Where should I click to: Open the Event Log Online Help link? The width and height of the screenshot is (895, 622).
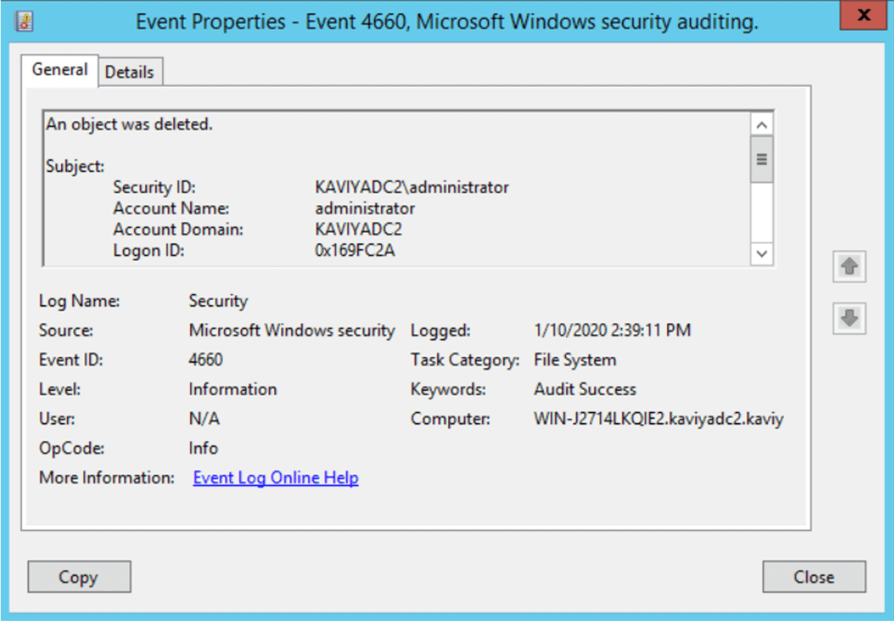coord(276,478)
